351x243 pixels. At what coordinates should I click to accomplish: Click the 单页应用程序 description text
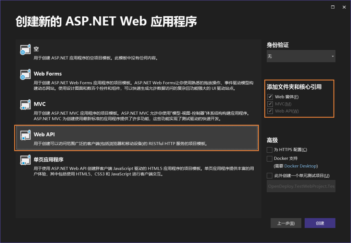point(144,171)
